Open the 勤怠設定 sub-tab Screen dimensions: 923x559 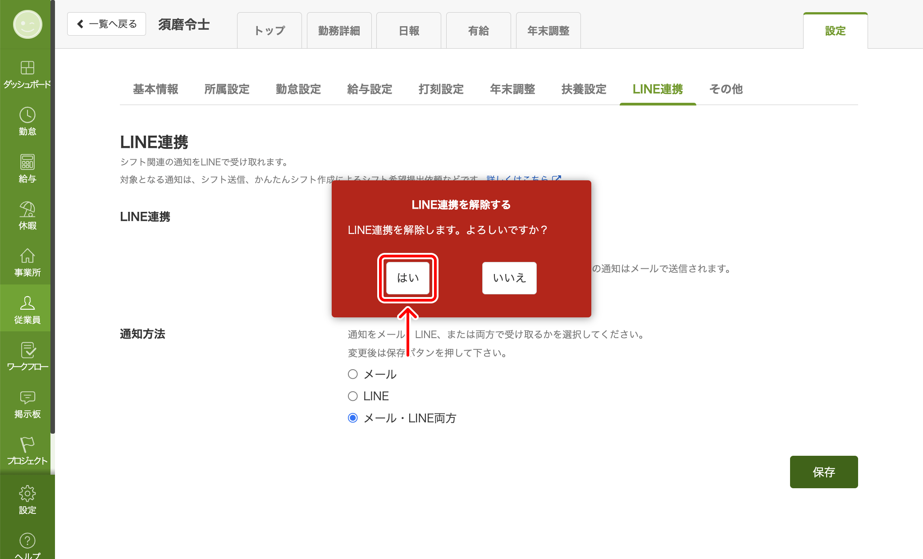tap(298, 89)
